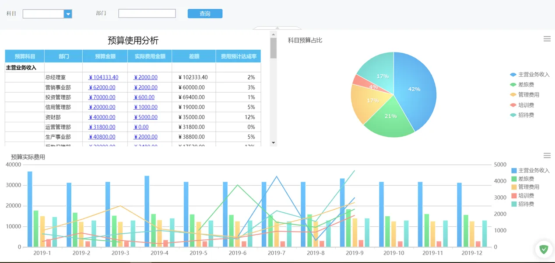This screenshot has height=263, width=555.
Task: Open the menu icon for 预算实际费用 chart
Action: (547, 156)
